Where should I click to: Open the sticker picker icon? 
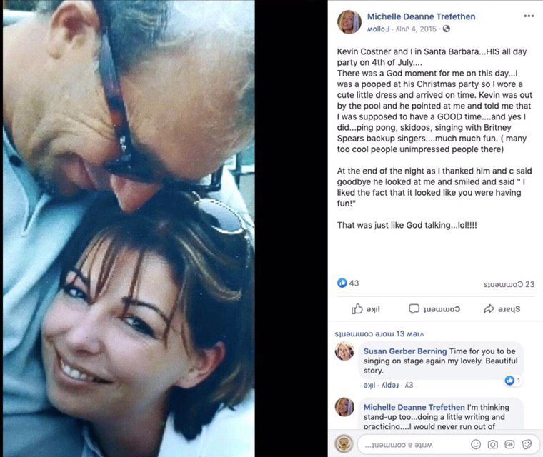click(527, 444)
